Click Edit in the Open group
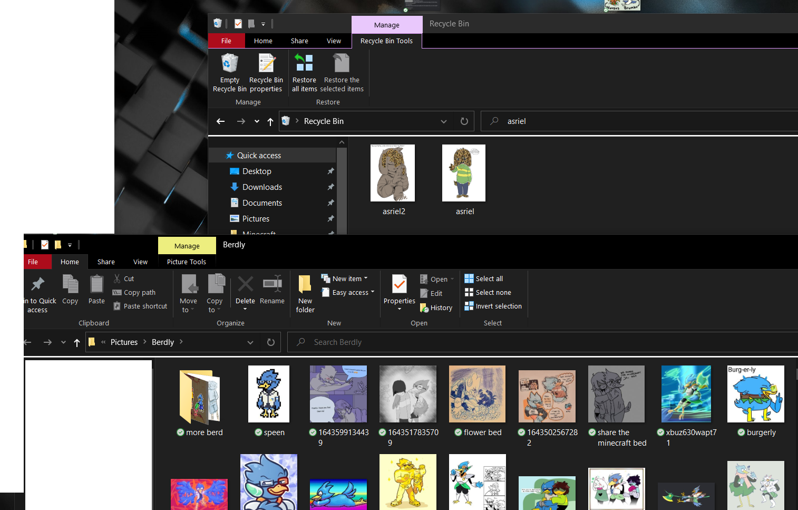This screenshot has height=510, width=798. [431, 293]
